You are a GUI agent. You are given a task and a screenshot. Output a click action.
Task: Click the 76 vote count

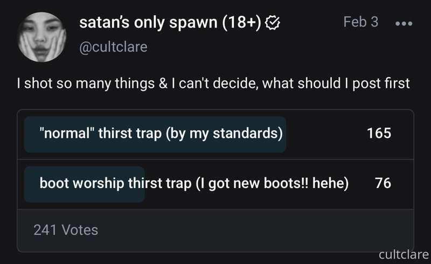point(383,183)
